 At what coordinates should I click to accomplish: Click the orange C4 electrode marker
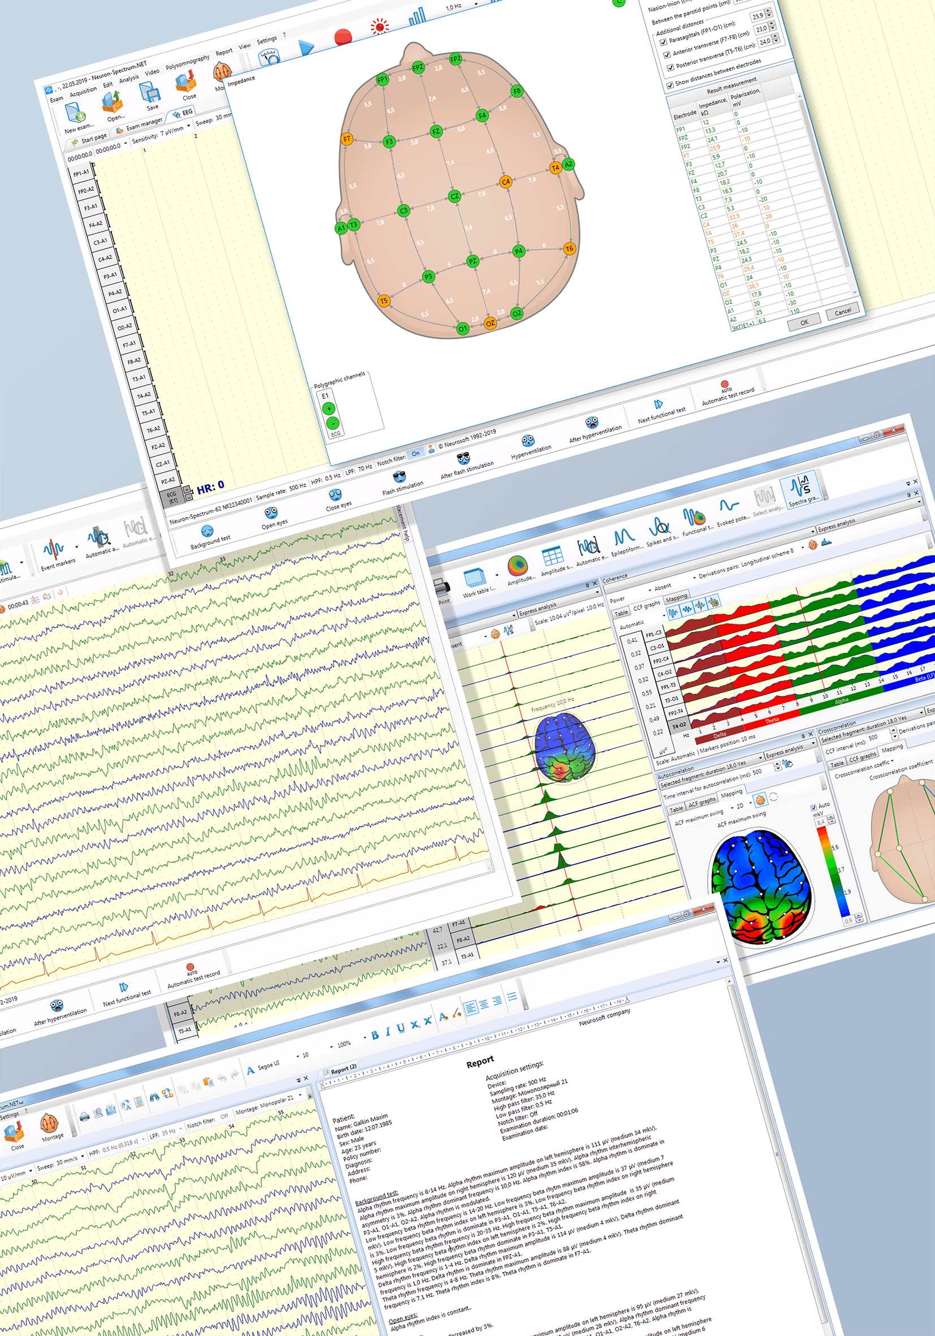coord(505,182)
